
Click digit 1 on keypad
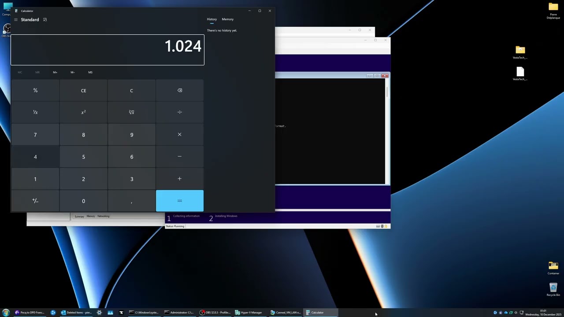point(35,179)
